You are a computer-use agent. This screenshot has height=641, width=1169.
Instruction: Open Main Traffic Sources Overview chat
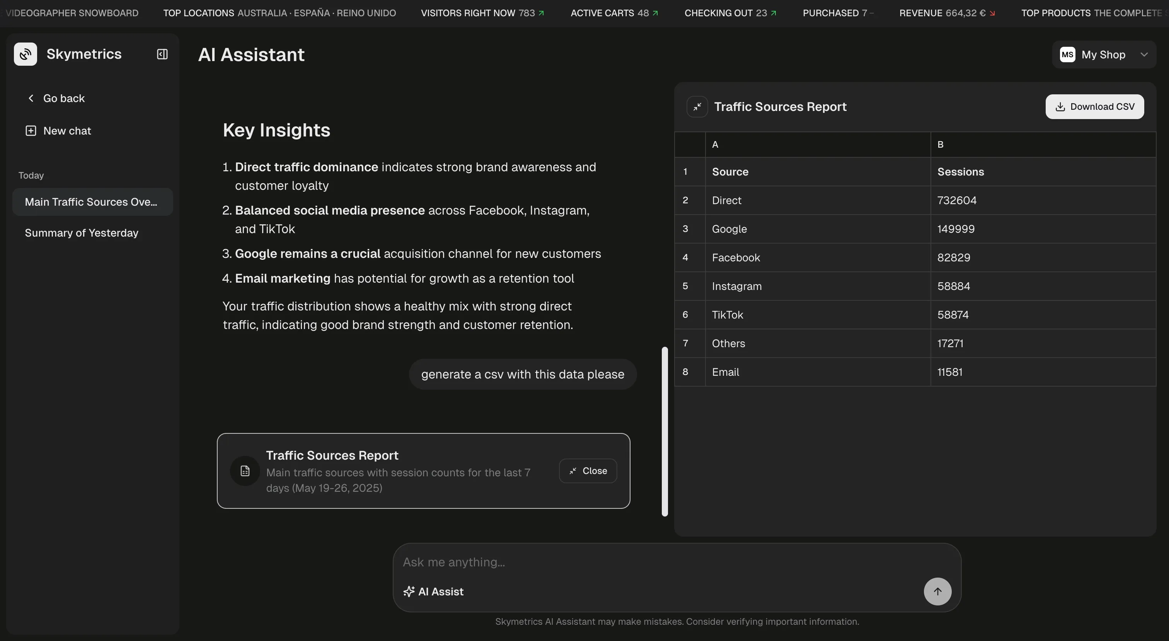coord(92,202)
